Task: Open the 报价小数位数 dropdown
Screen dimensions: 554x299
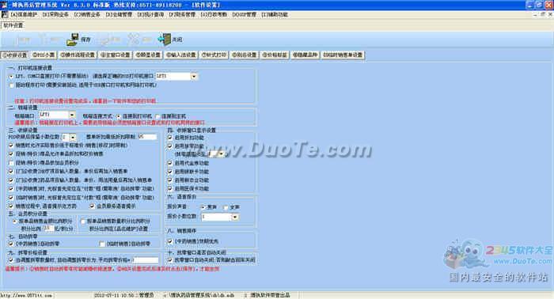Action: (235, 217)
